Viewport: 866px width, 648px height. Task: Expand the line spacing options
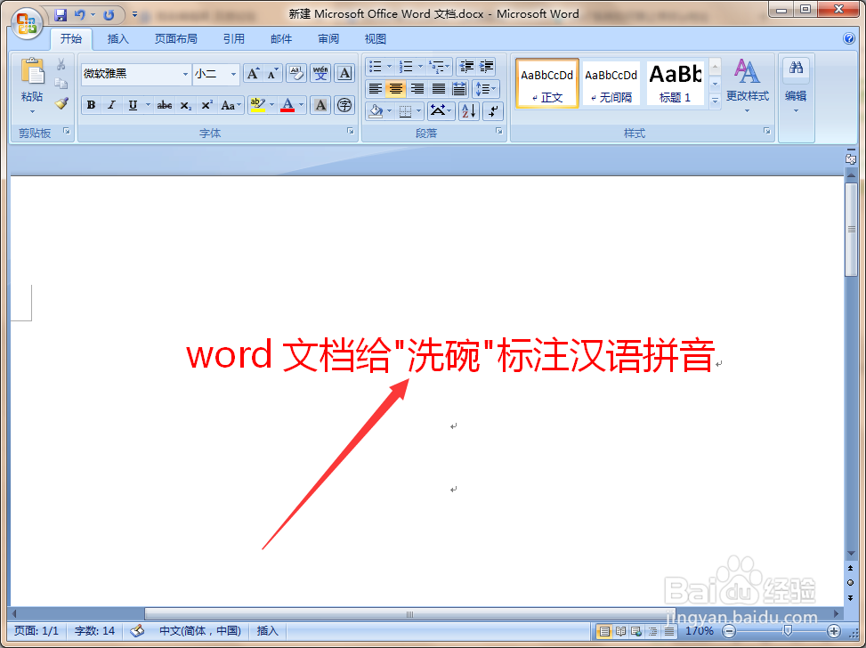tap(486, 88)
